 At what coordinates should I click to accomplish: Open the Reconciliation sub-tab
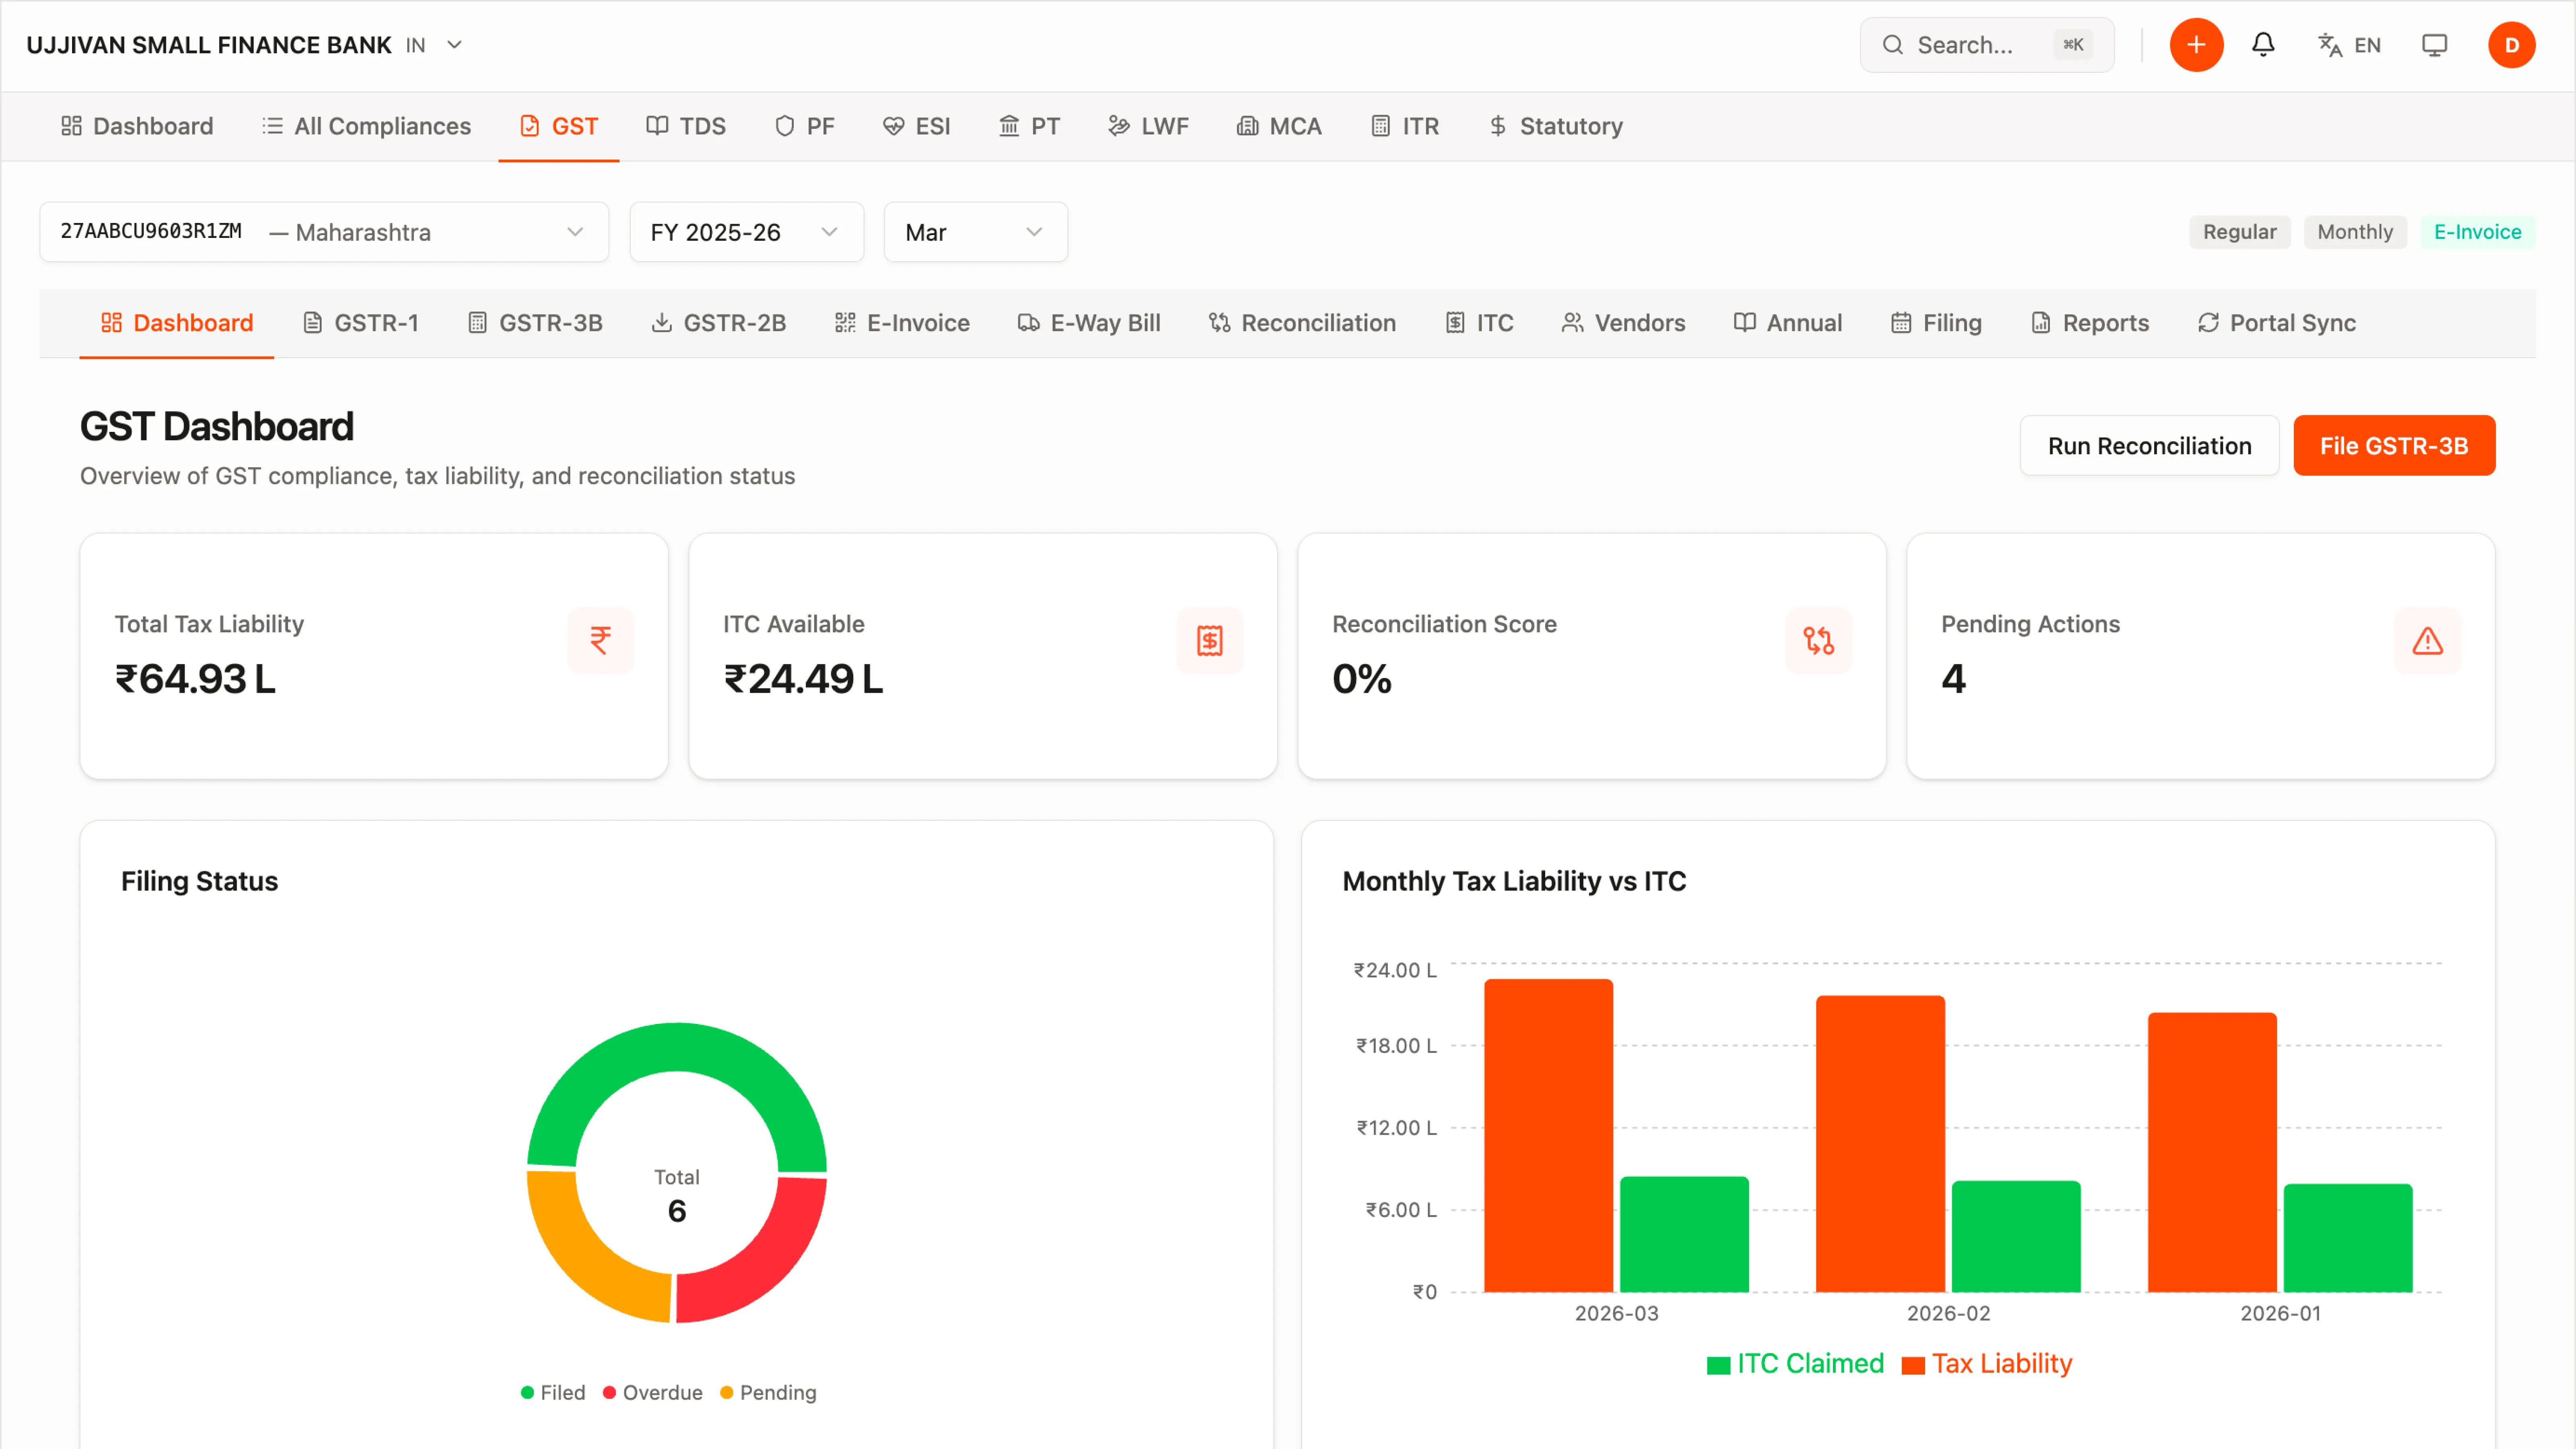[x=1302, y=323]
